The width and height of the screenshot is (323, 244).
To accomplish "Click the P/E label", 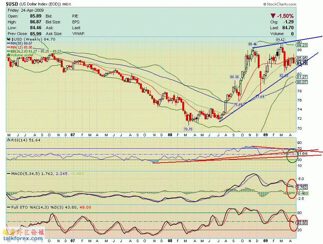I will click(75, 16).
